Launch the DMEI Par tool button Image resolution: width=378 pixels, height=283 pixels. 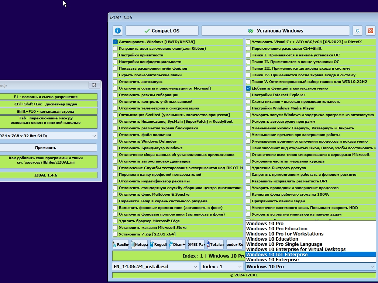tap(196, 244)
